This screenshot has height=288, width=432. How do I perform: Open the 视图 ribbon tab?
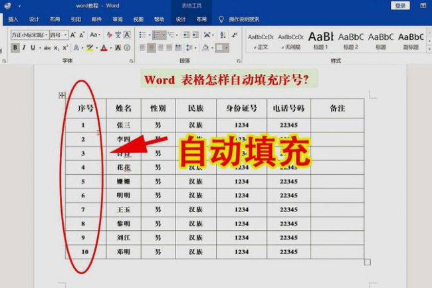tap(139, 19)
